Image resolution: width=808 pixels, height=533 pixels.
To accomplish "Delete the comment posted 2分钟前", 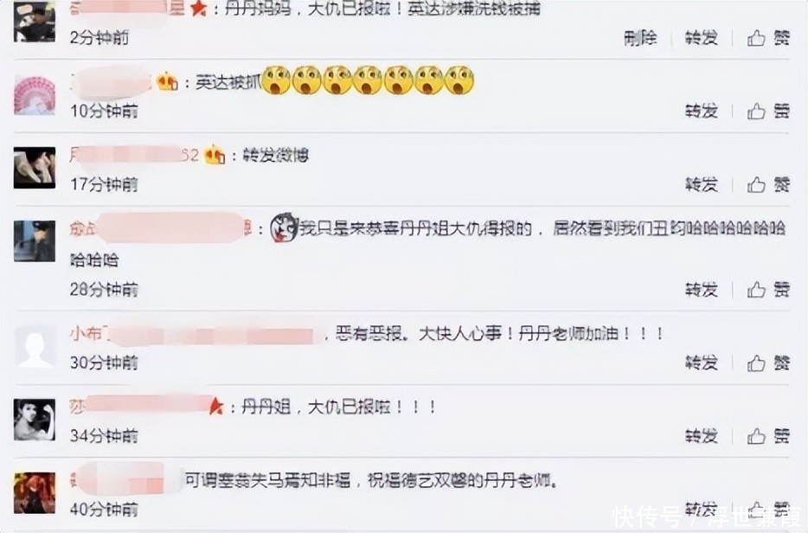I will [x=640, y=37].
